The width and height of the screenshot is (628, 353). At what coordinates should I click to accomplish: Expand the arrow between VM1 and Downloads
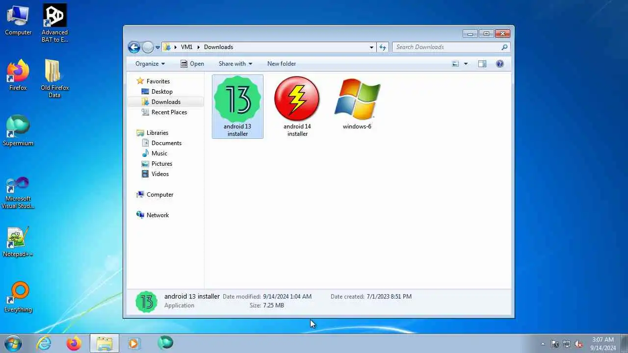pos(199,47)
